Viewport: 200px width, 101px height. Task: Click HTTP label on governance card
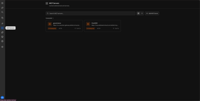pyautogui.click(x=60, y=29)
